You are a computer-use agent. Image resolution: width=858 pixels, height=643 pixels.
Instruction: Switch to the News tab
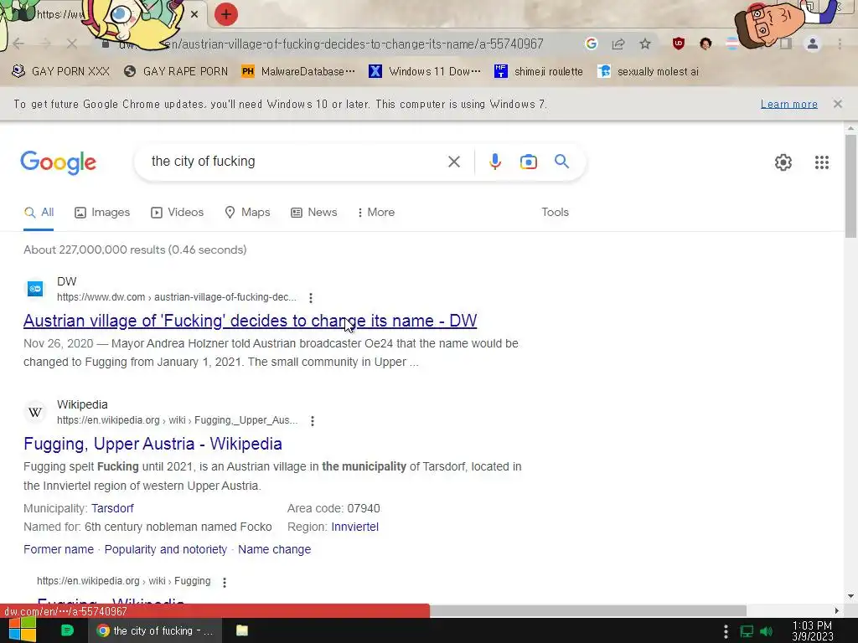pos(314,212)
